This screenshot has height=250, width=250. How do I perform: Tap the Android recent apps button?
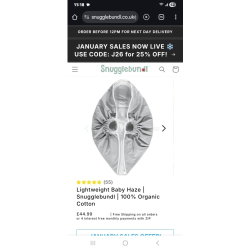coord(93,243)
